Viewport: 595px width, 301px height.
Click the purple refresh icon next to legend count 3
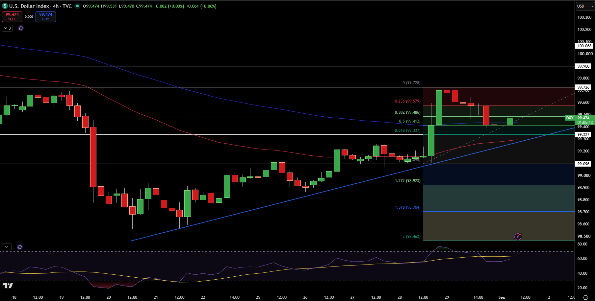tap(21, 28)
